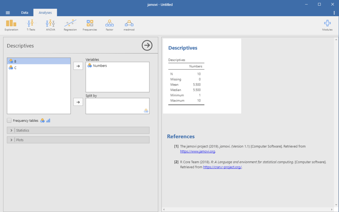339x212 pixels.
Task: Switch to the Data tab
Action: click(24, 12)
